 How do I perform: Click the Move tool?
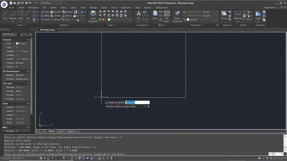pyautogui.click(x=45, y=20)
